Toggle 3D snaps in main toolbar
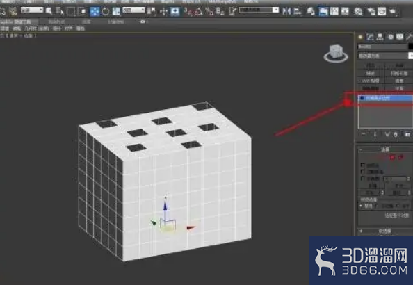413x285 pixels. (x=188, y=11)
